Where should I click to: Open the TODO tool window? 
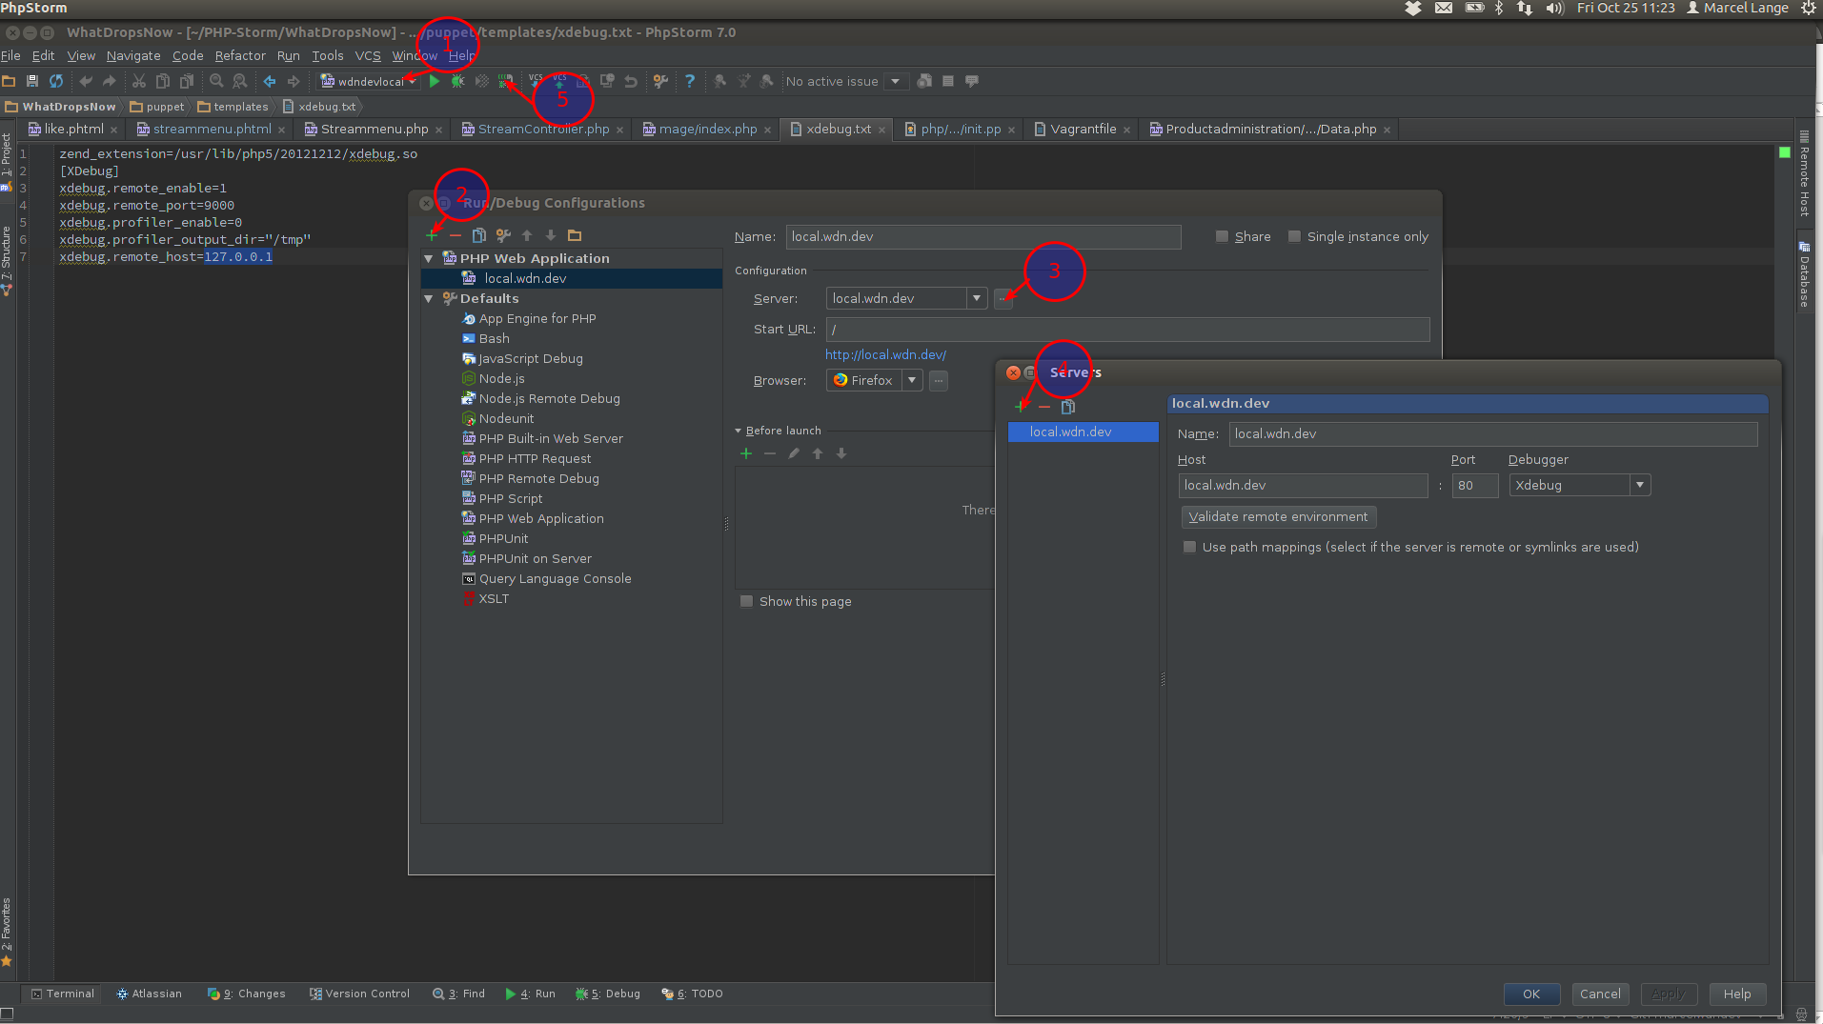(x=693, y=994)
